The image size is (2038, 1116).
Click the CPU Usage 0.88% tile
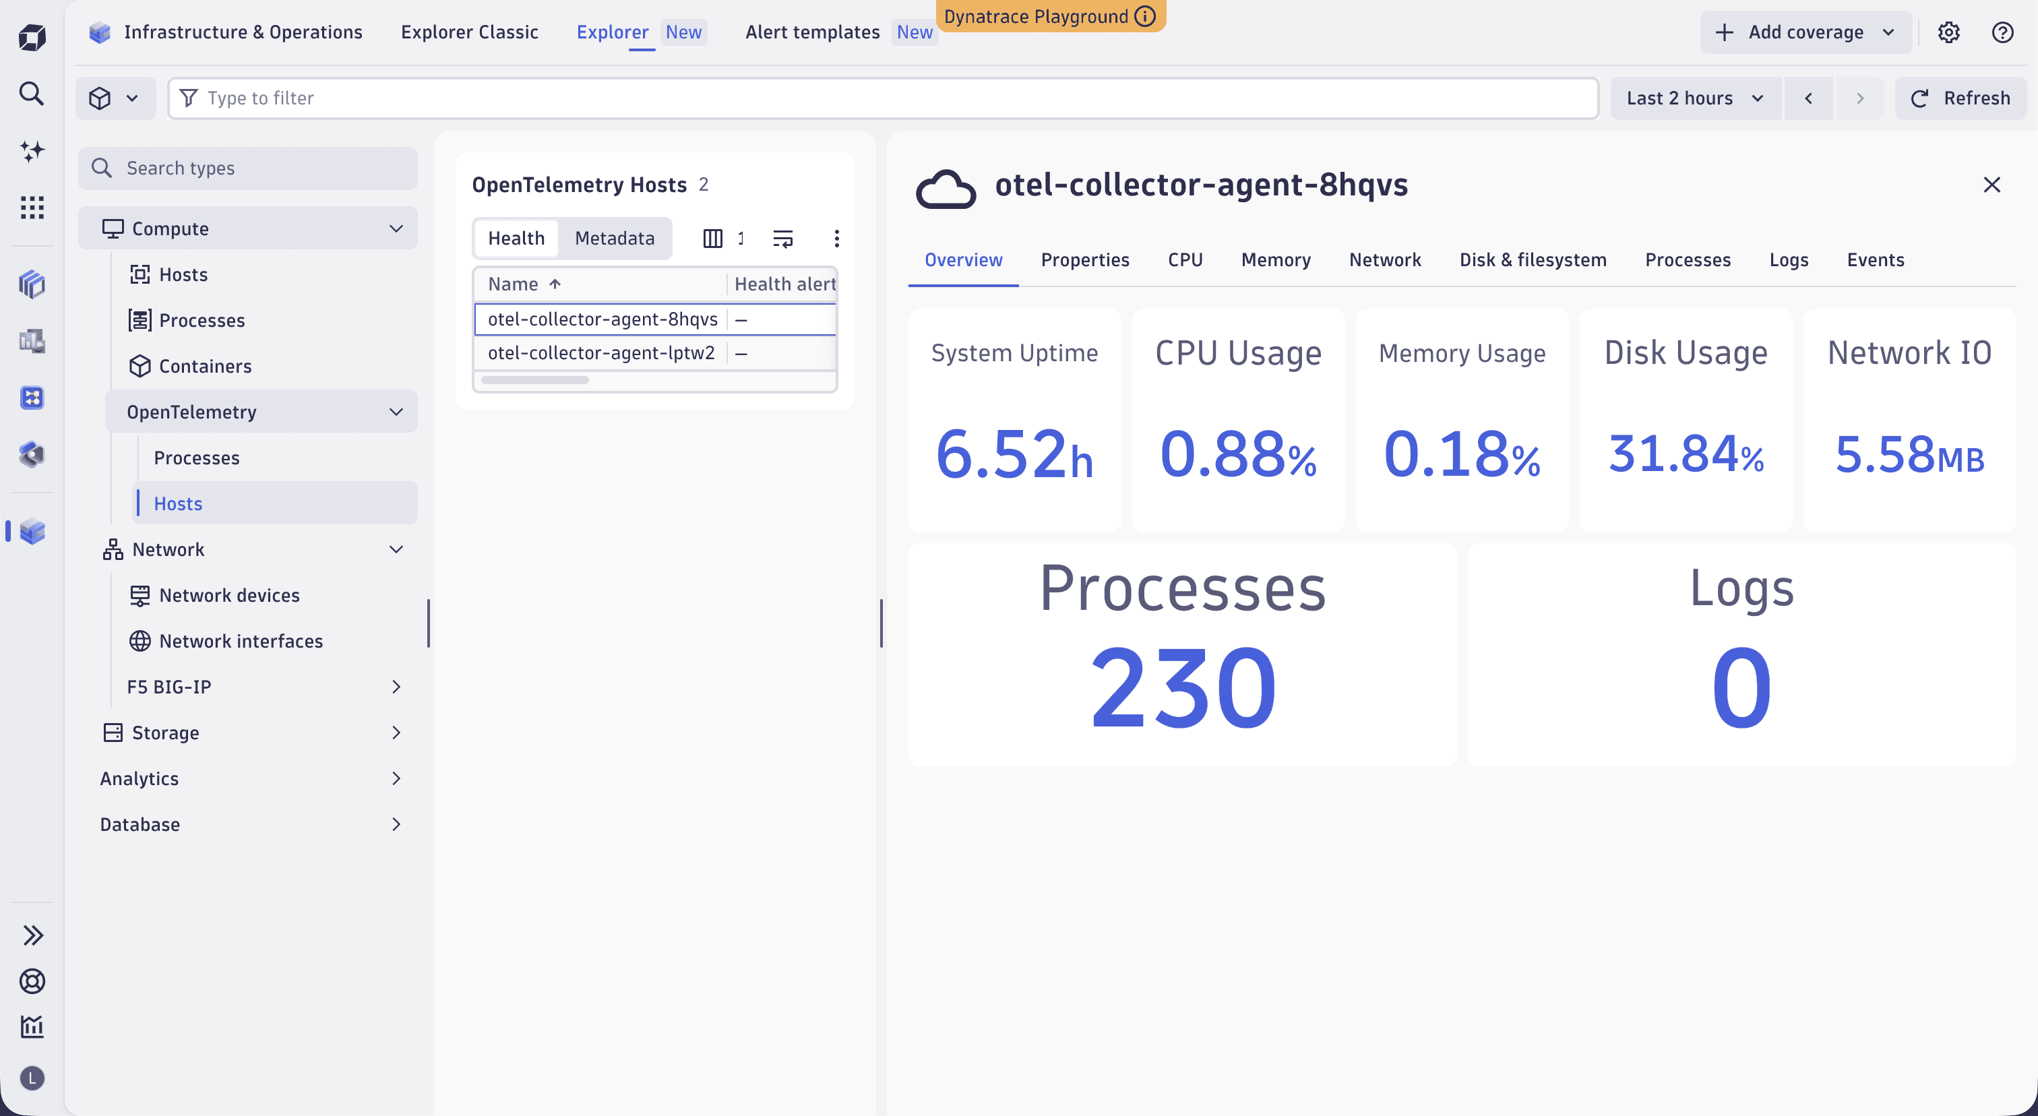1238,421
